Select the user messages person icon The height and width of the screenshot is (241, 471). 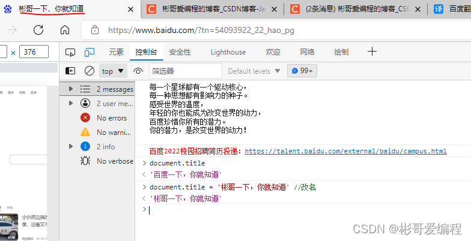pyautogui.click(x=85, y=103)
